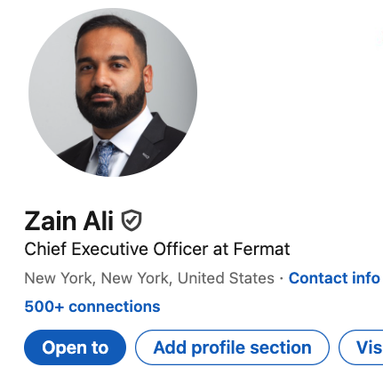Open Zain Ali's circular profile photo
This screenshot has height=383, width=383.
(113, 92)
